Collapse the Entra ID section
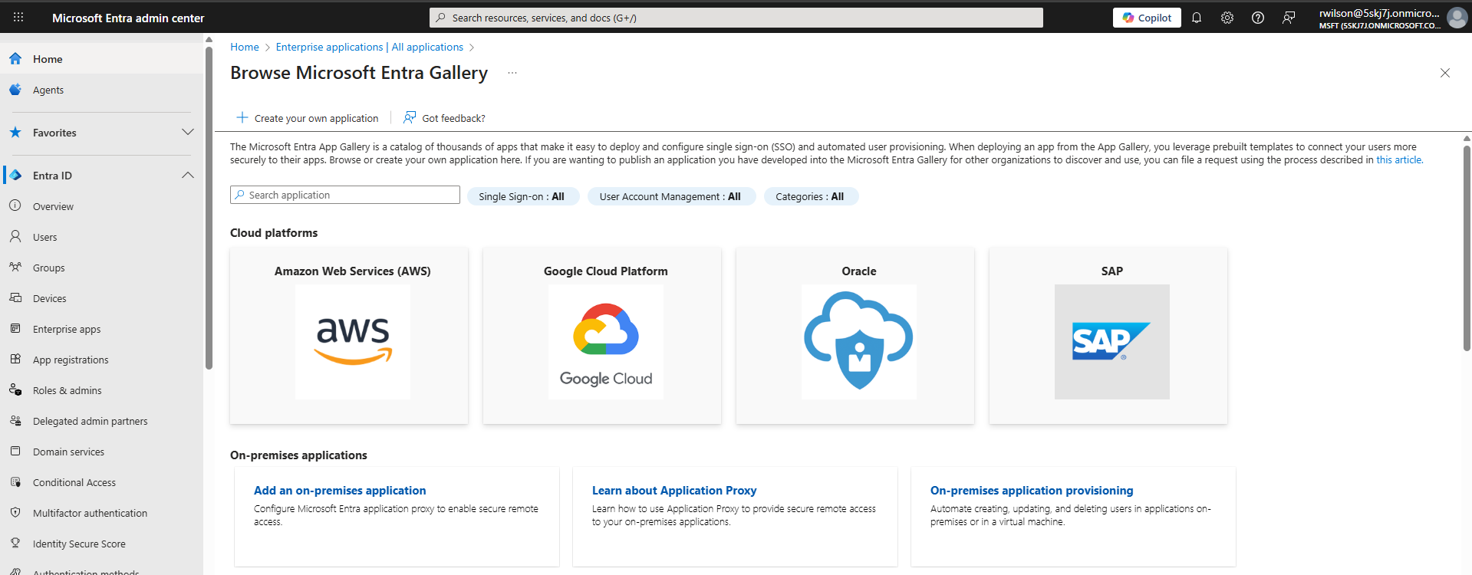Viewport: 1472px width, 575px height. pyautogui.click(x=187, y=176)
